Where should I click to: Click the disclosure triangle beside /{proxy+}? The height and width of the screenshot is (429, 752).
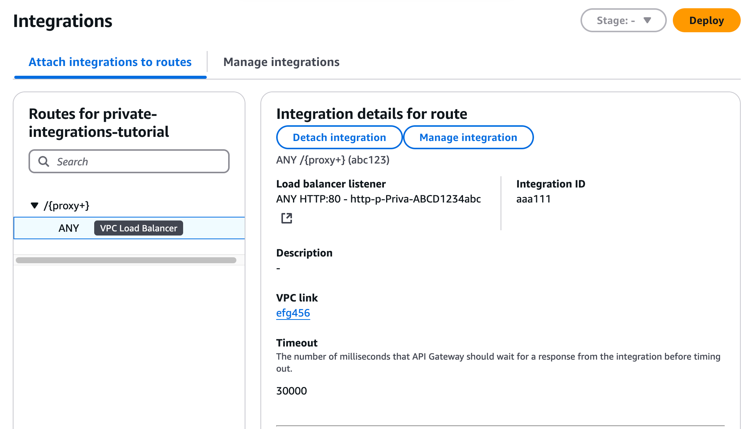(x=35, y=205)
